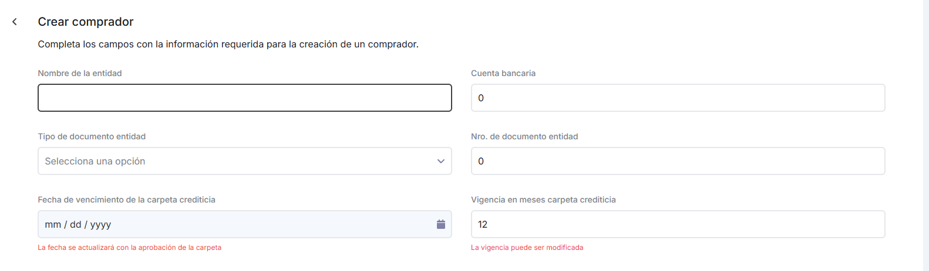This screenshot has height=271, width=929.
Task: Focus the Nombre de la entidad field
Action: (244, 98)
